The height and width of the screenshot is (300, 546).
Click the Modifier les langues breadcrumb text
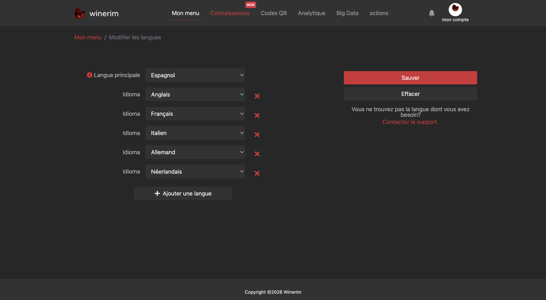click(135, 37)
